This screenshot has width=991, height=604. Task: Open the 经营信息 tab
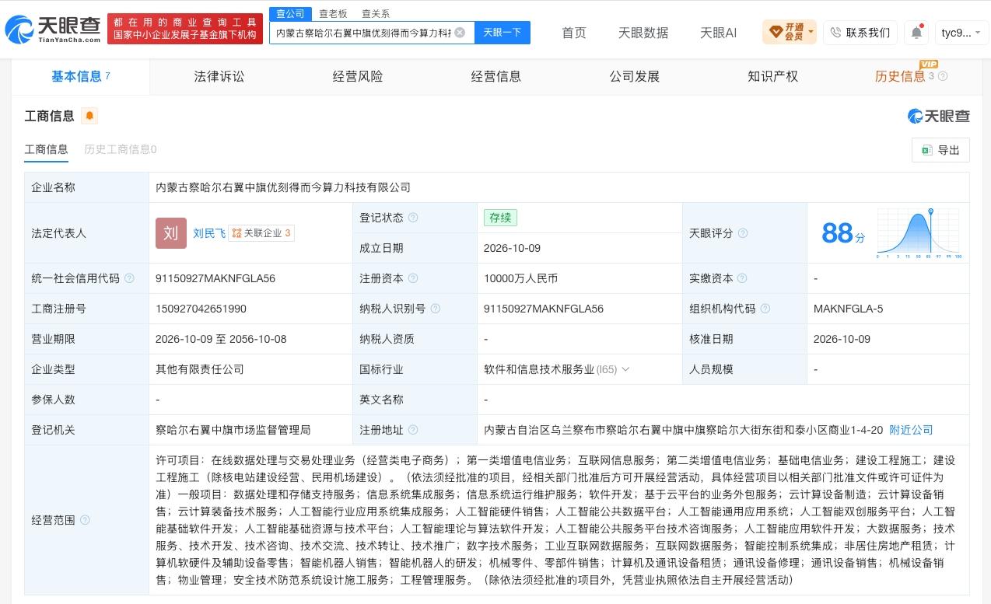click(x=496, y=76)
